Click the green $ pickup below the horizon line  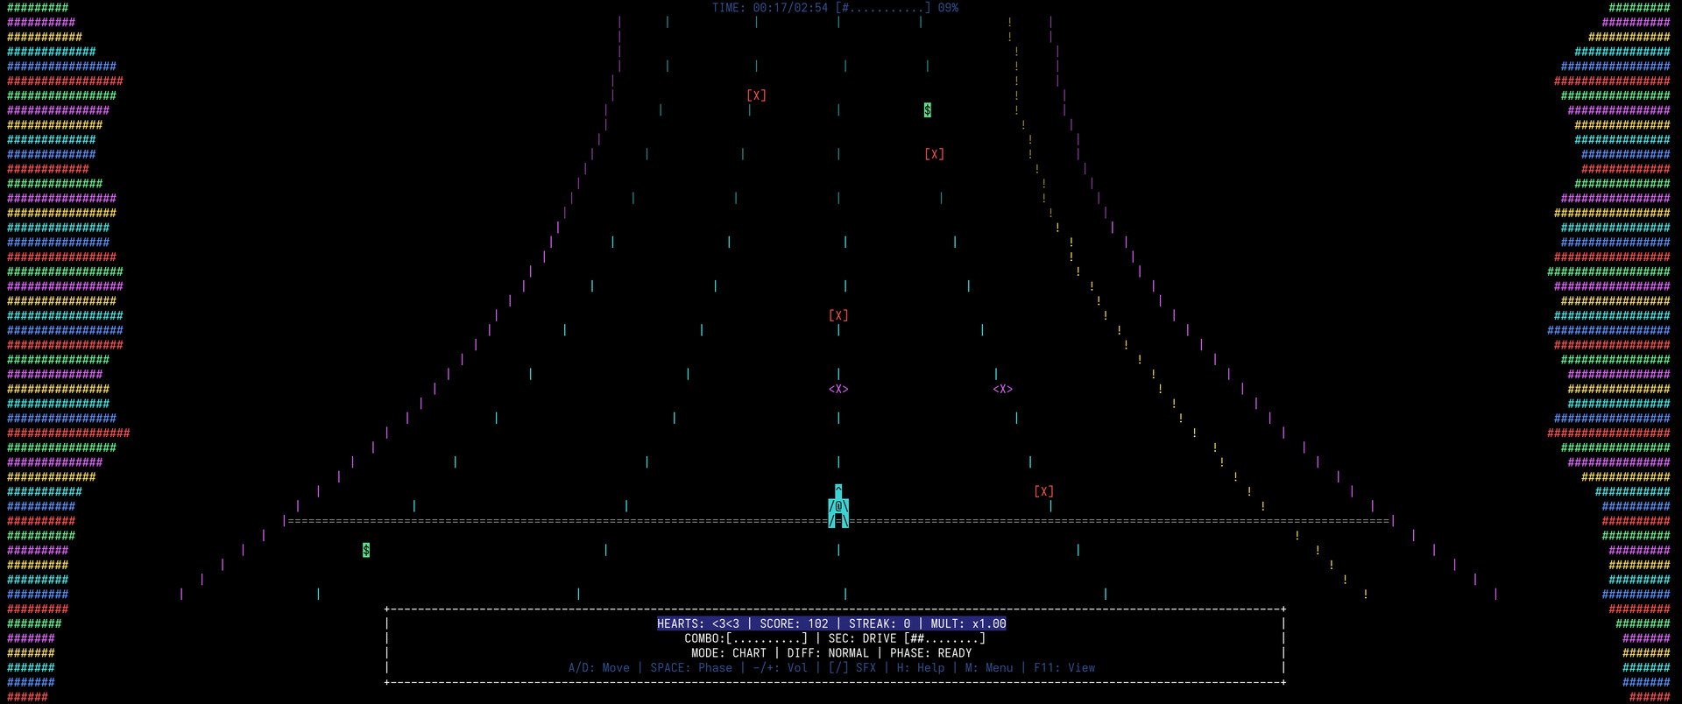coord(366,550)
